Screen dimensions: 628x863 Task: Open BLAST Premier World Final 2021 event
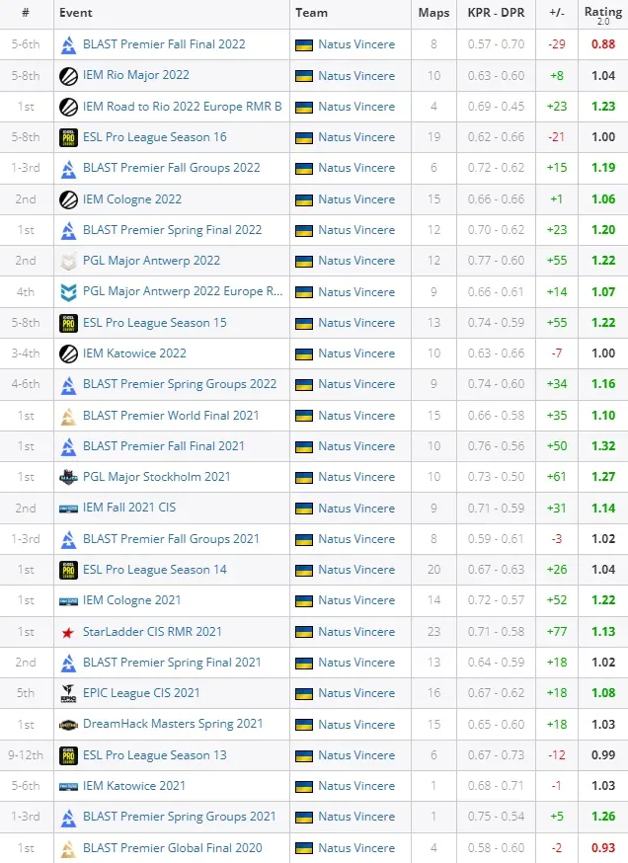point(171,416)
